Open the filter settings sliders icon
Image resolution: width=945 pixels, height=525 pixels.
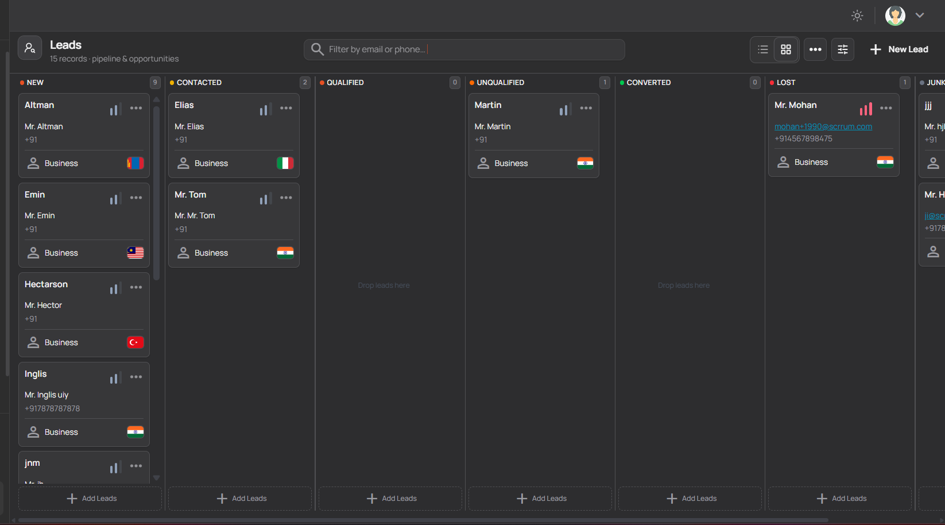tap(843, 49)
